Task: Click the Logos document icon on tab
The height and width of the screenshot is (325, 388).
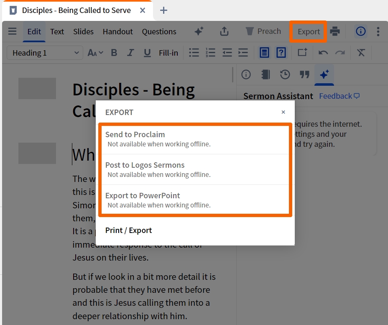Action: pyautogui.click(x=13, y=10)
